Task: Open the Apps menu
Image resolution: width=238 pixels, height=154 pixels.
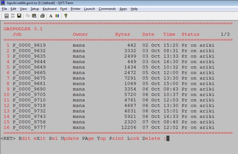Action: (123, 9)
